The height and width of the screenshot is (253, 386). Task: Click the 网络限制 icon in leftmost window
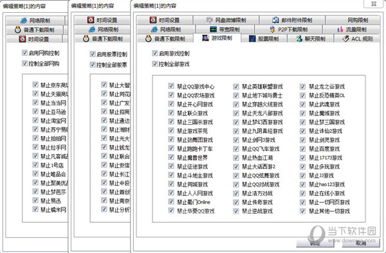[x=24, y=21]
